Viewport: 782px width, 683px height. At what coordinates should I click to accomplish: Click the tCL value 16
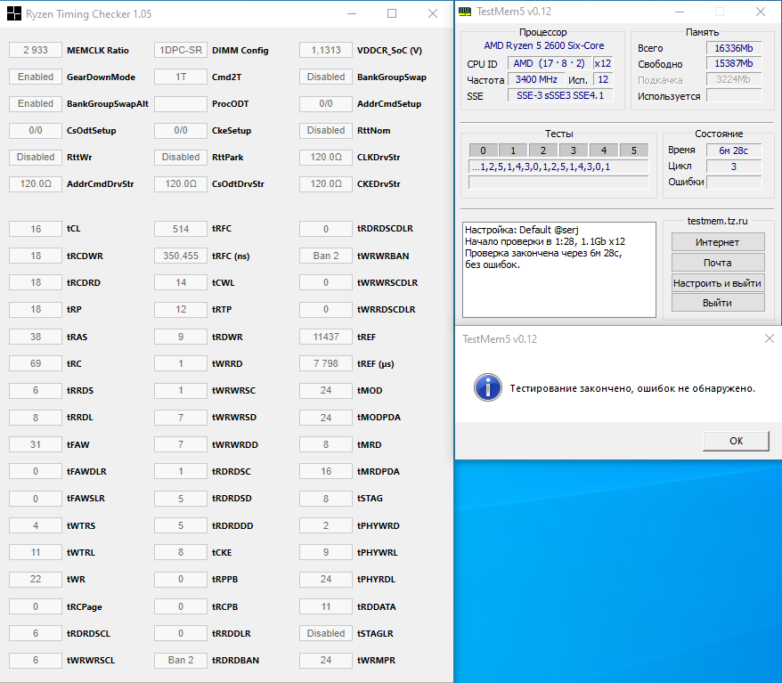36,229
